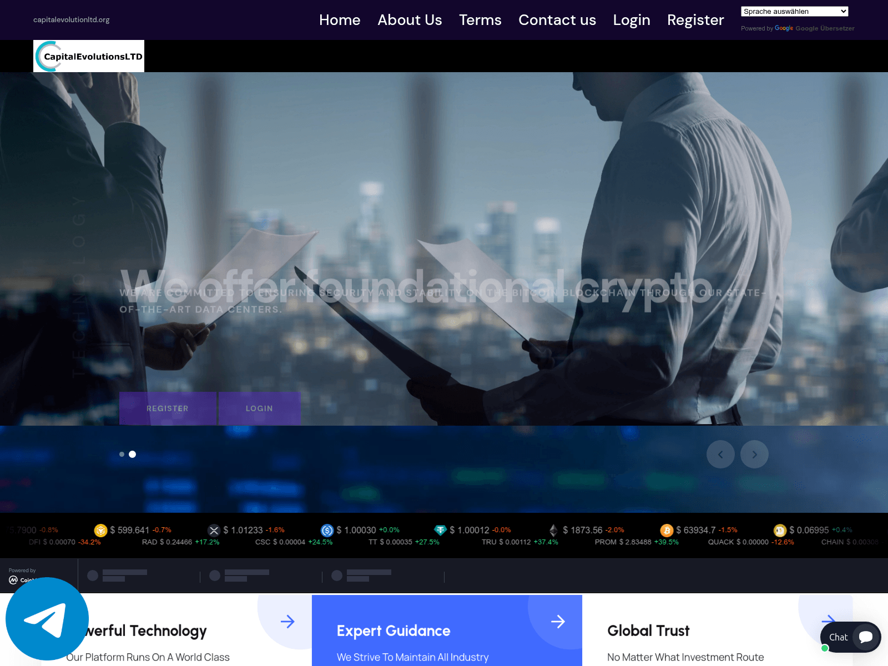
Task: Click the Ethereum coin icon in ticker
Action: click(x=553, y=531)
